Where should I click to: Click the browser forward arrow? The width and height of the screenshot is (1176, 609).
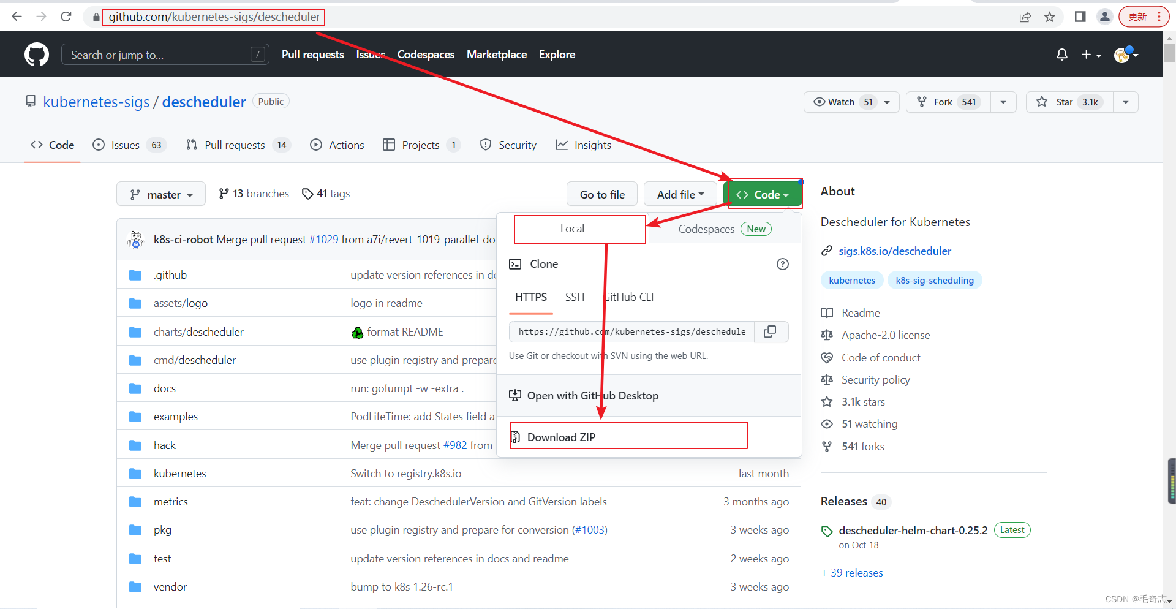coord(42,17)
